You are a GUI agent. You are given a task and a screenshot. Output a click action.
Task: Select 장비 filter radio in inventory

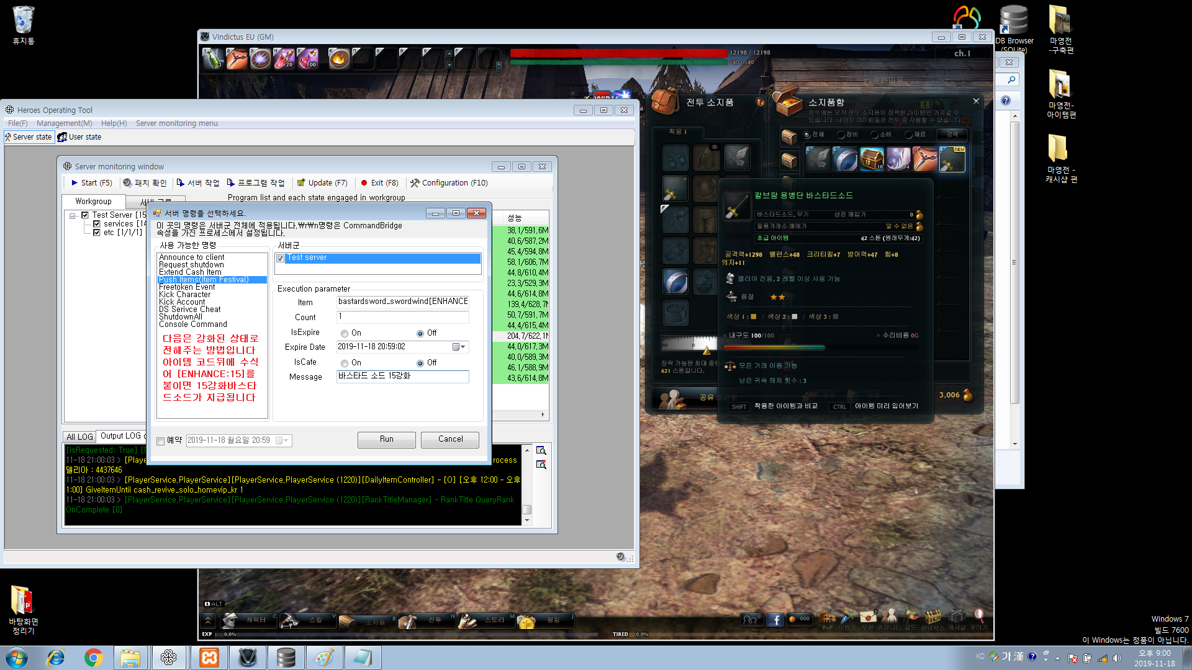click(840, 135)
